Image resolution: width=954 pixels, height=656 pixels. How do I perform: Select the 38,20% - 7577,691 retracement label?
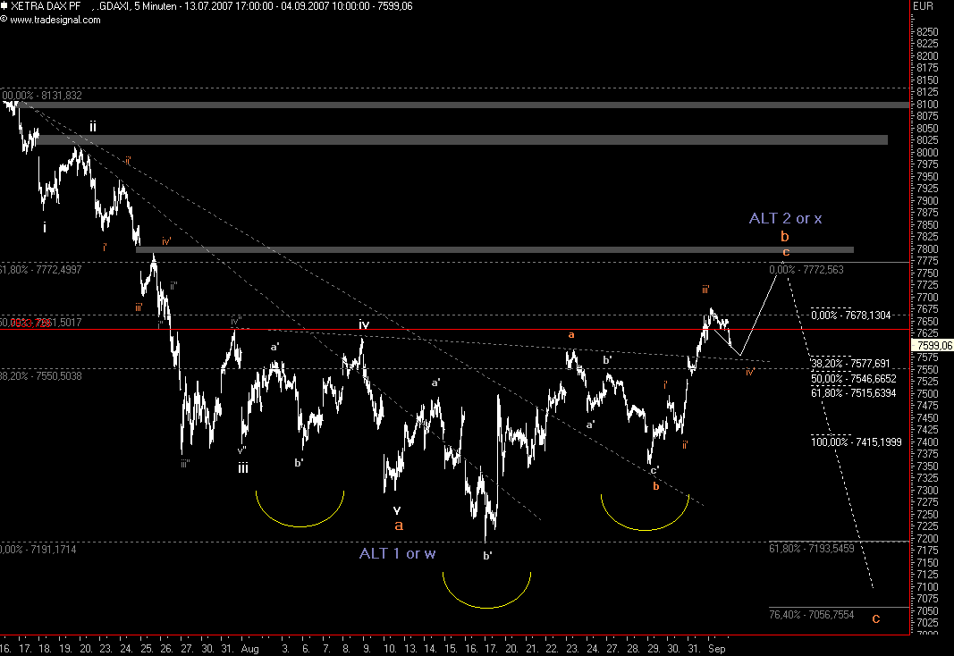click(852, 364)
